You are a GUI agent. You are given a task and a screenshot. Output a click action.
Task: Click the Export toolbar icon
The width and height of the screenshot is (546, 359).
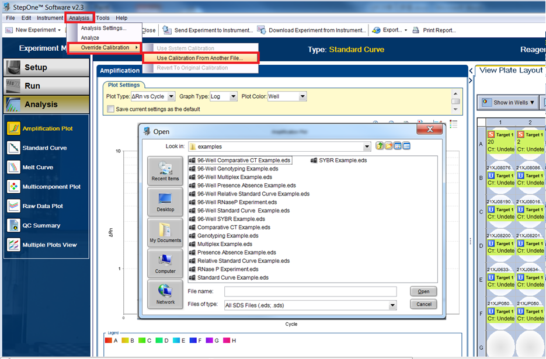coord(376,30)
